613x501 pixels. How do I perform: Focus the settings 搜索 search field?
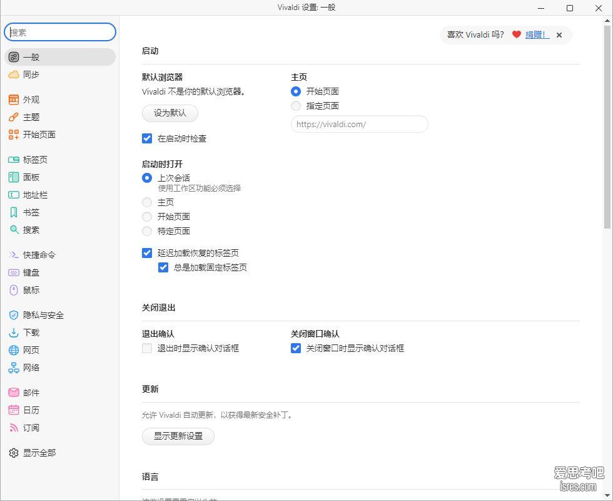click(60, 32)
